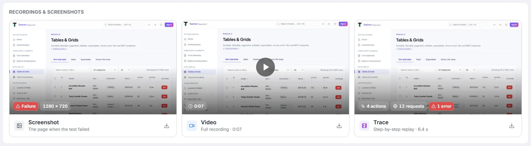Click the 1280 × 720 resolution badge
Screen dimensions: 531x146
tap(55, 106)
